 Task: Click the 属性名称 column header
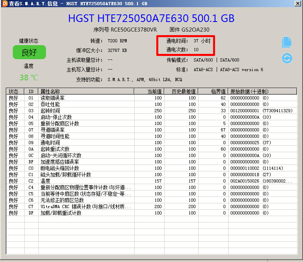[86, 91]
